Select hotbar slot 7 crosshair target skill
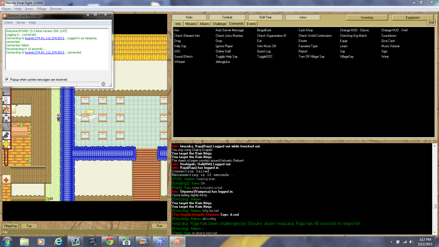 (6, 118)
